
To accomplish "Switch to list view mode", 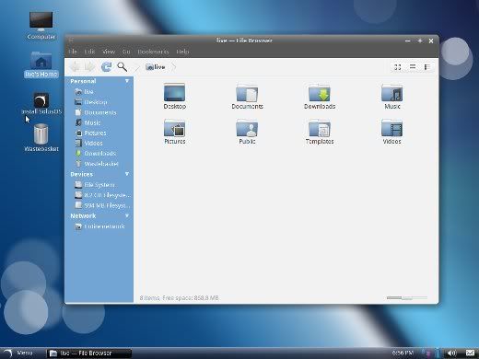I will tap(413, 67).
